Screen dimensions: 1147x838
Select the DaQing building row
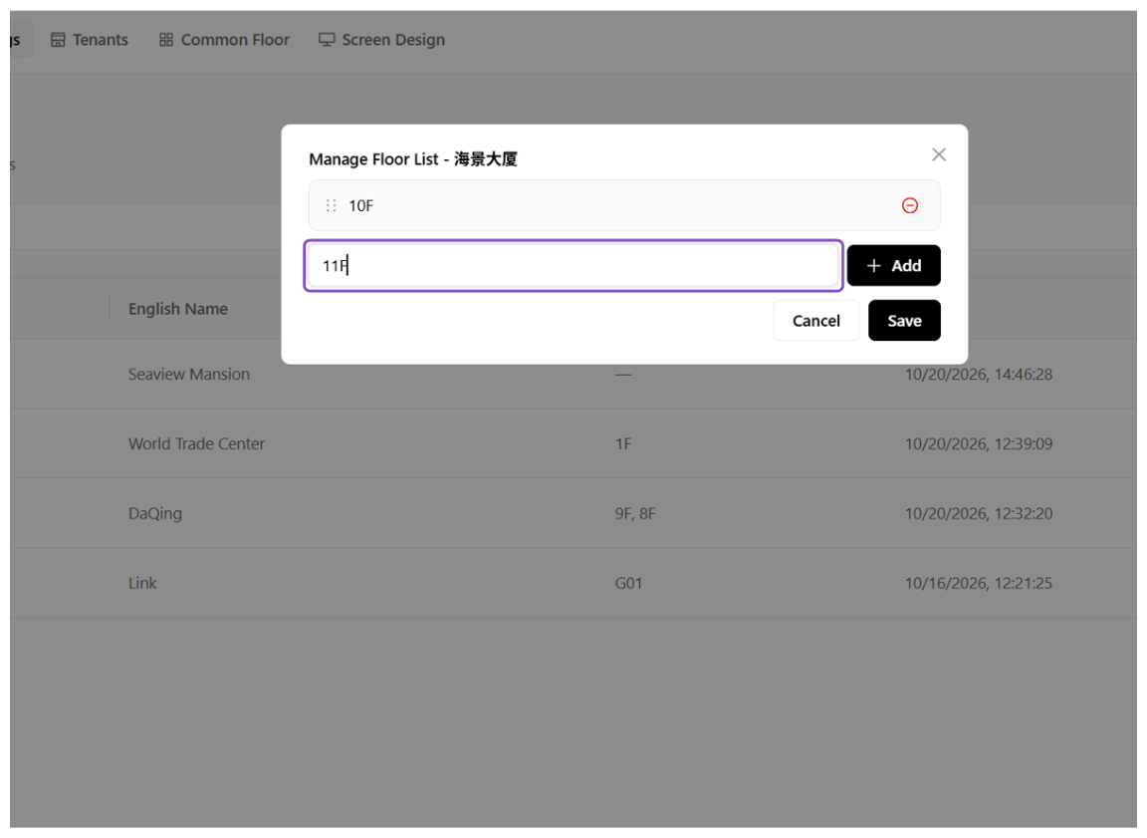pyautogui.click(x=573, y=513)
